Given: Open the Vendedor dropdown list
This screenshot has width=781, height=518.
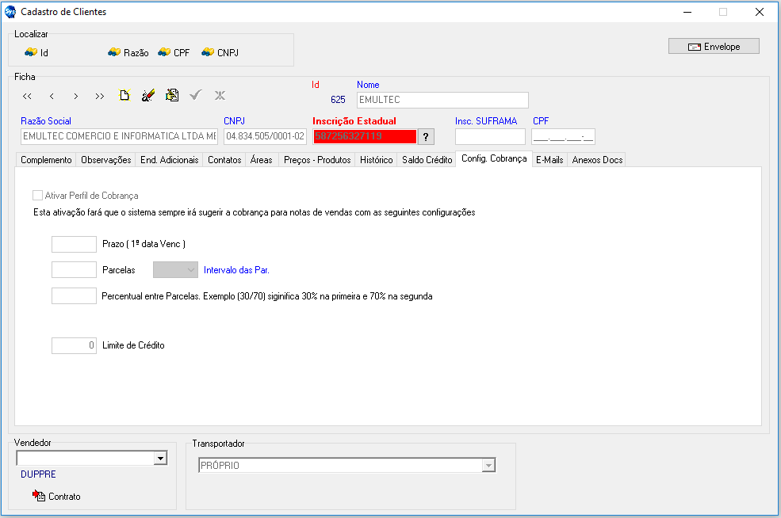Looking at the screenshot, I should (x=160, y=458).
